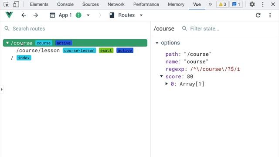Click the Vue logo icon
Screen dimensions: 279x157
coord(9,15)
